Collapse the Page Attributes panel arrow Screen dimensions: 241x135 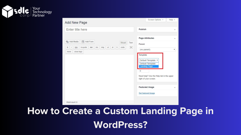point(175,38)
